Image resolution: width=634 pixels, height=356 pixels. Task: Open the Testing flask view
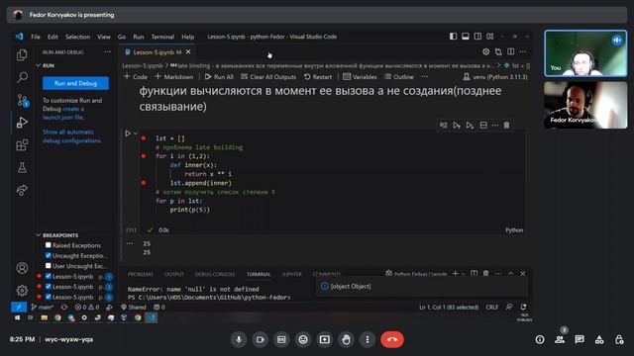[x=22, y=167]
